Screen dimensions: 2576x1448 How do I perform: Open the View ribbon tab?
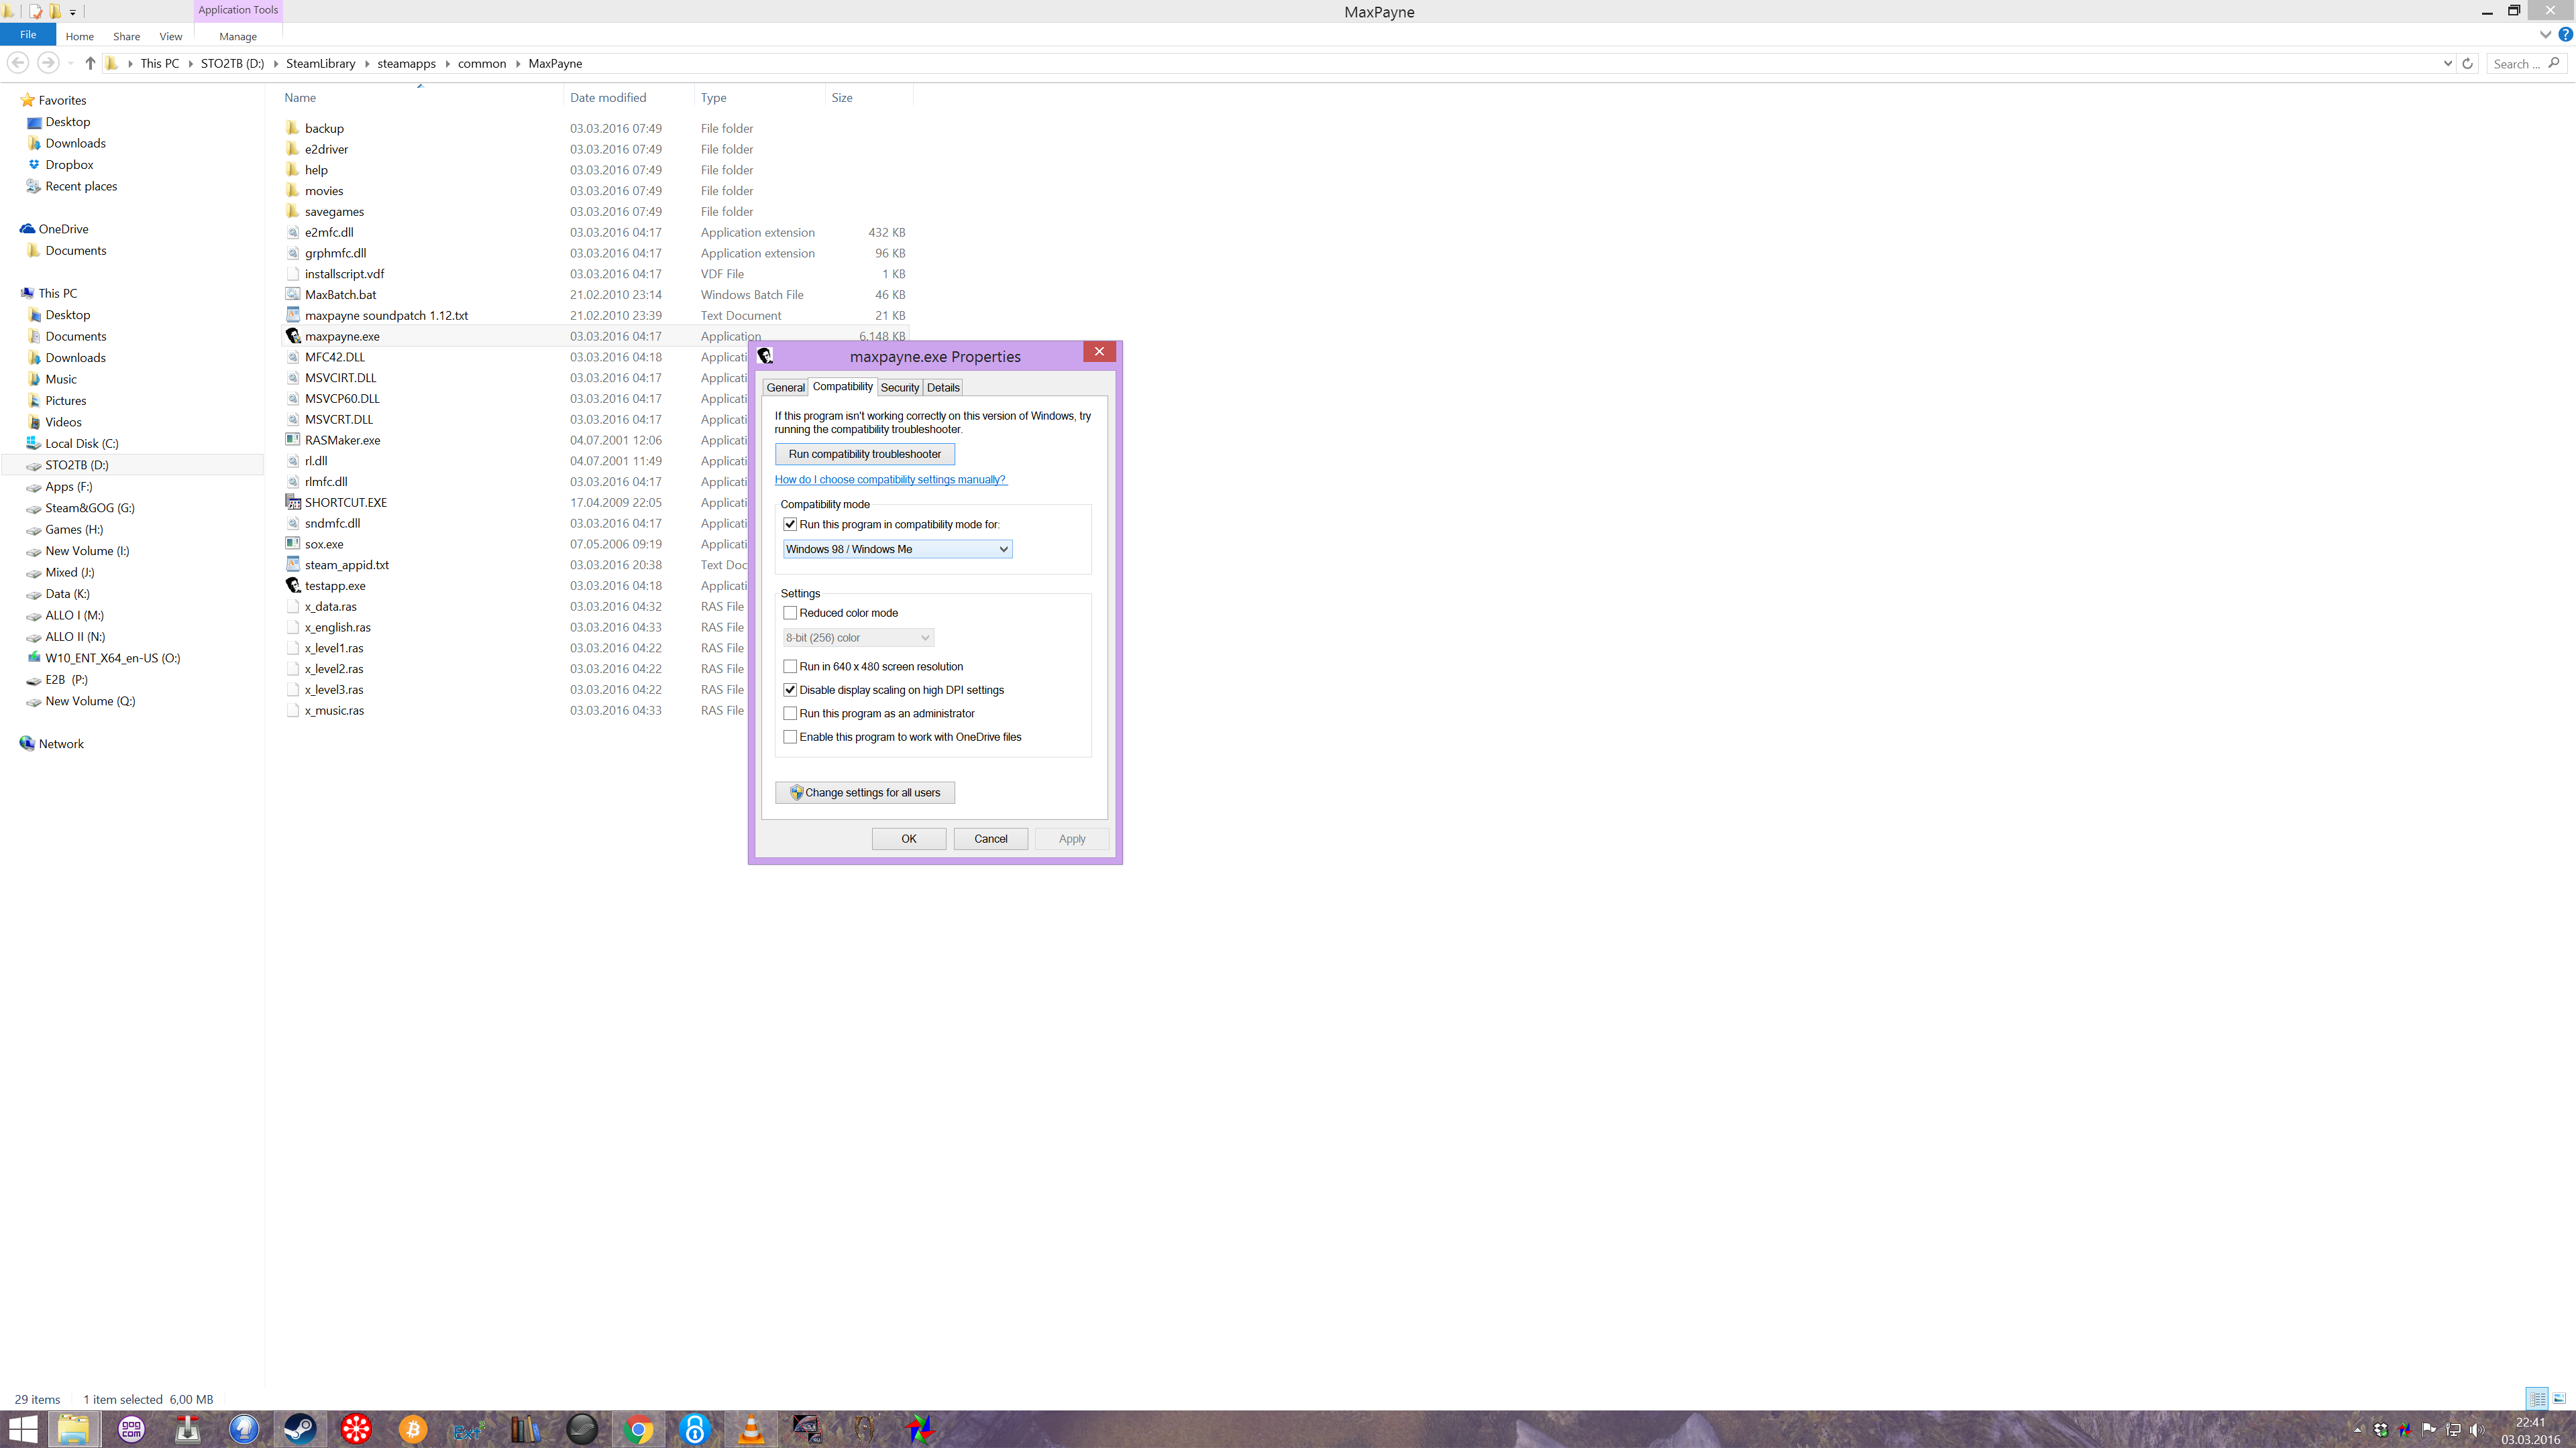[x=170, y=36]
